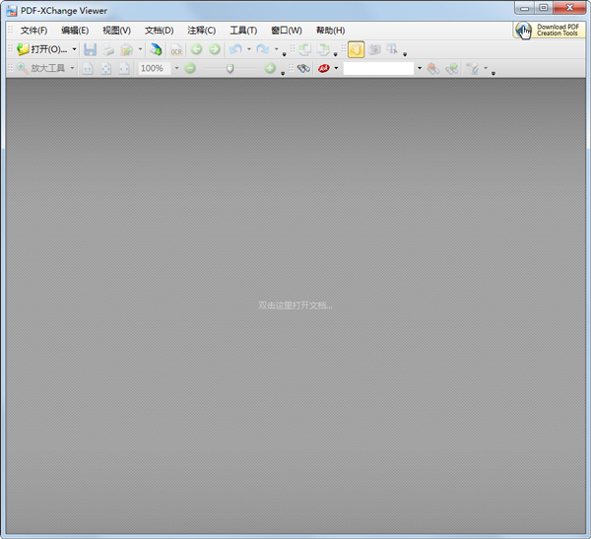Click the red find options icon
This screenshot has height=539, width=591.
[324, 68]
